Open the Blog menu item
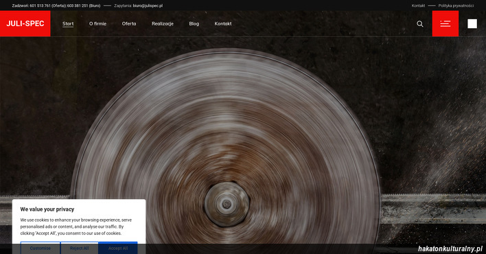486x254 pixels. click(194, 23)
